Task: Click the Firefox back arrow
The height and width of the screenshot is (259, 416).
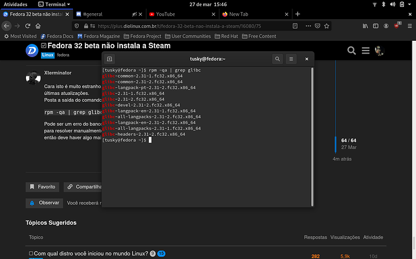Action: [7, 26]
